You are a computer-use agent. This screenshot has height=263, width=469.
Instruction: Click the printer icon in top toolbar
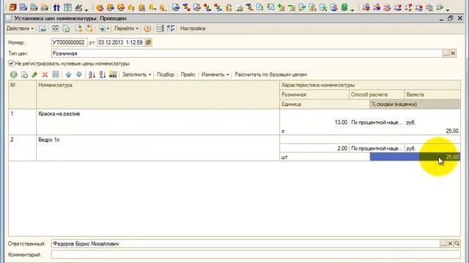(44, 7)
